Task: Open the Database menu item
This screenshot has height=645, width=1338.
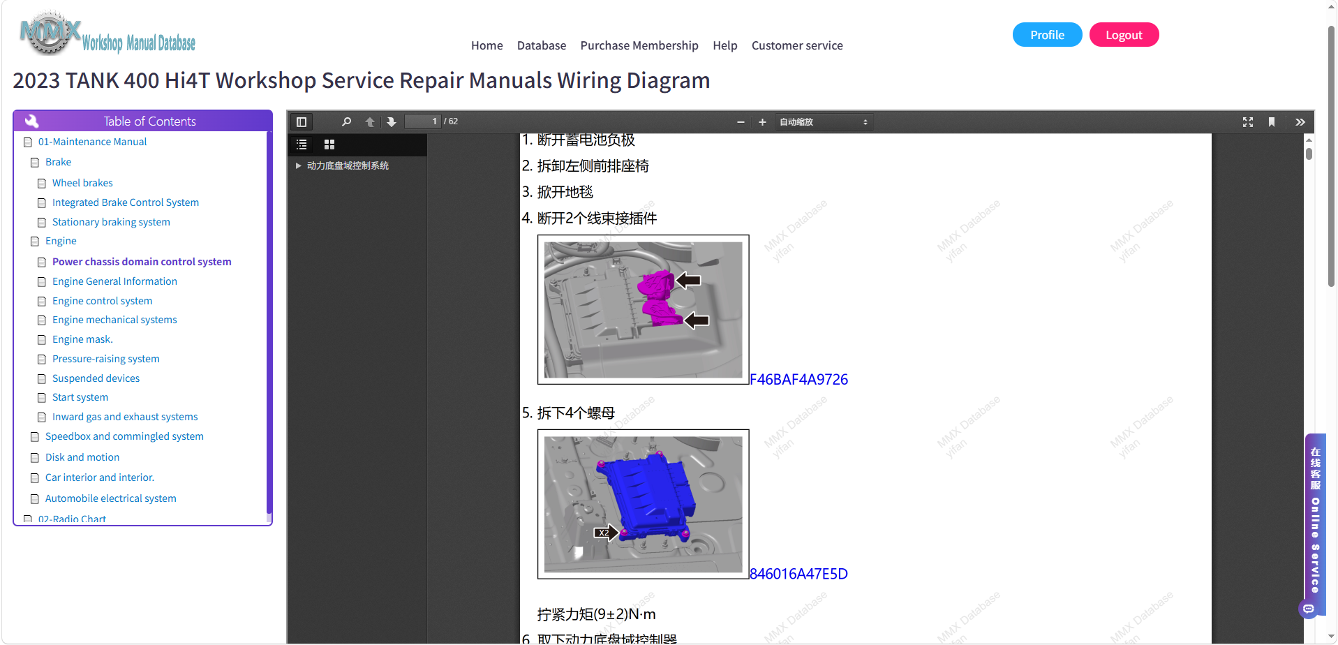Action: tap(542, 45)
